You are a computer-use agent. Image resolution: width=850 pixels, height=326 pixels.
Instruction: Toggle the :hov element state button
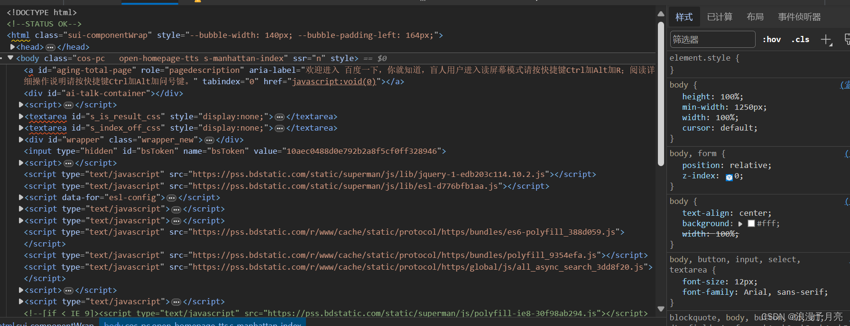pos(772,40)
